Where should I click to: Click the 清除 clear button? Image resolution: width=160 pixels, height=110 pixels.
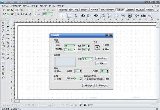[x=101, y=63]
